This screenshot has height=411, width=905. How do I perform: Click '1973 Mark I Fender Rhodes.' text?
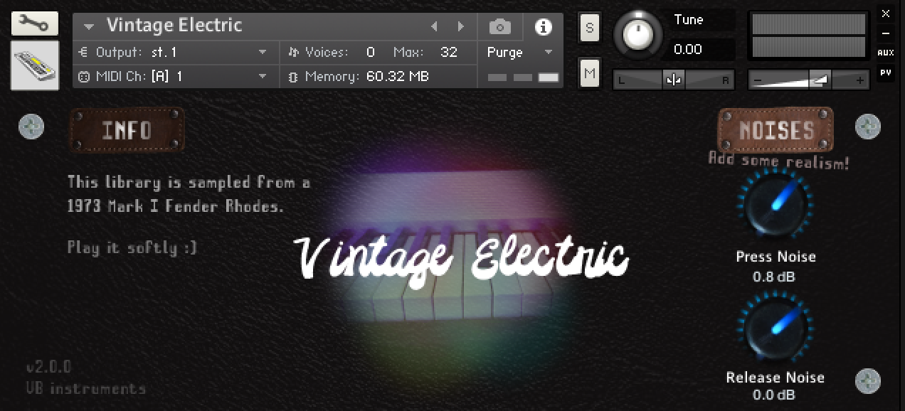pos(176,207)
